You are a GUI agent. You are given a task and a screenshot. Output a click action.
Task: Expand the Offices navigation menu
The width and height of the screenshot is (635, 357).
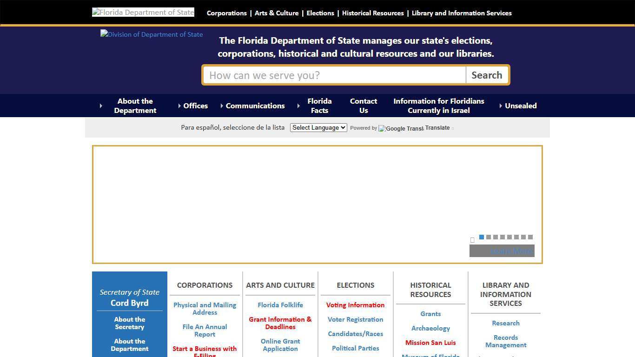195,106
